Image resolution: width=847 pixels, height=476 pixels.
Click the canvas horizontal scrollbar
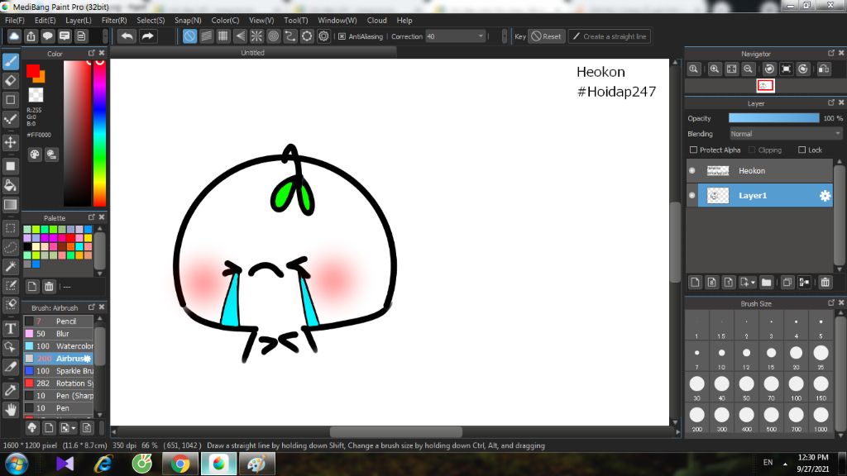point(395,431)
